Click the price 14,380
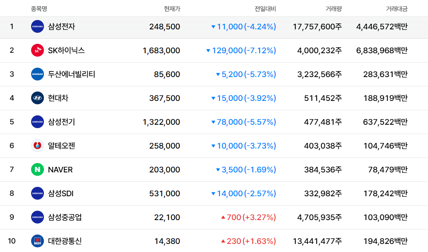 click(168, 241)
